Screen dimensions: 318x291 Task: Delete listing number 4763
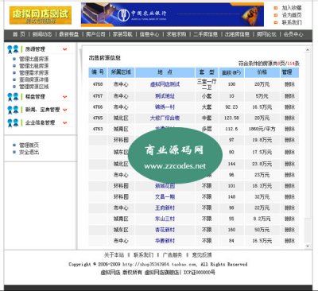point(289,129)
